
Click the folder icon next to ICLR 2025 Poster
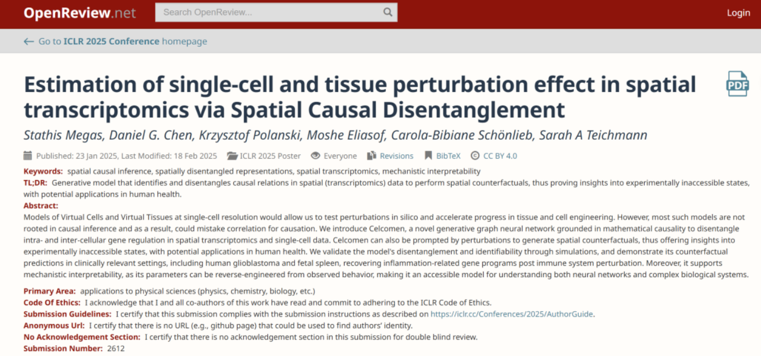[232, 156]
